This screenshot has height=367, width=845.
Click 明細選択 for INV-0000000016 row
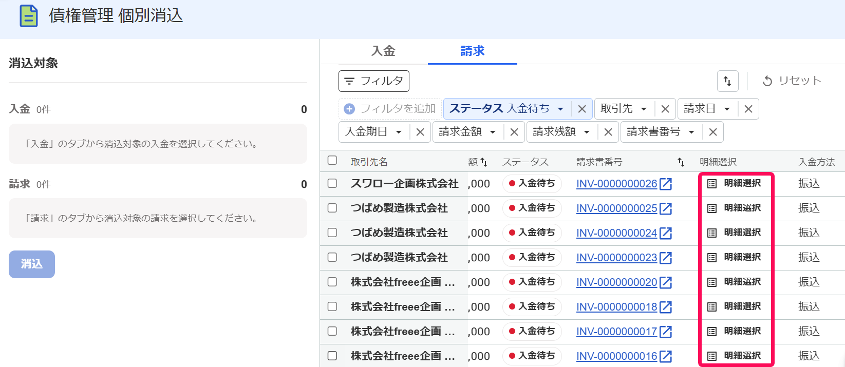pos(735,356)
